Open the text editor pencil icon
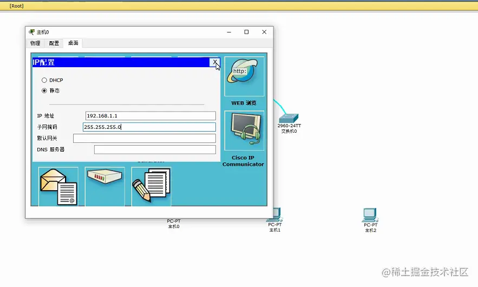 point(151,186)
